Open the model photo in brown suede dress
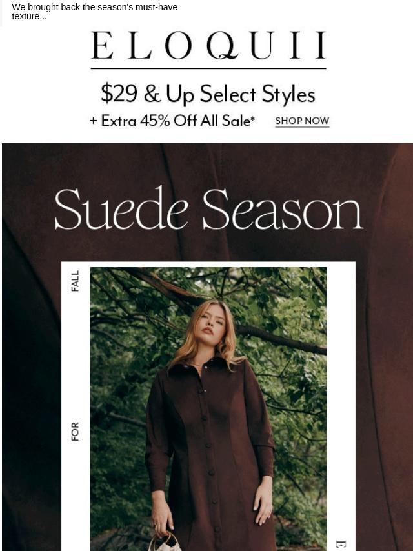This screenshot has width=413, height=551. click(x=208, y=409)
